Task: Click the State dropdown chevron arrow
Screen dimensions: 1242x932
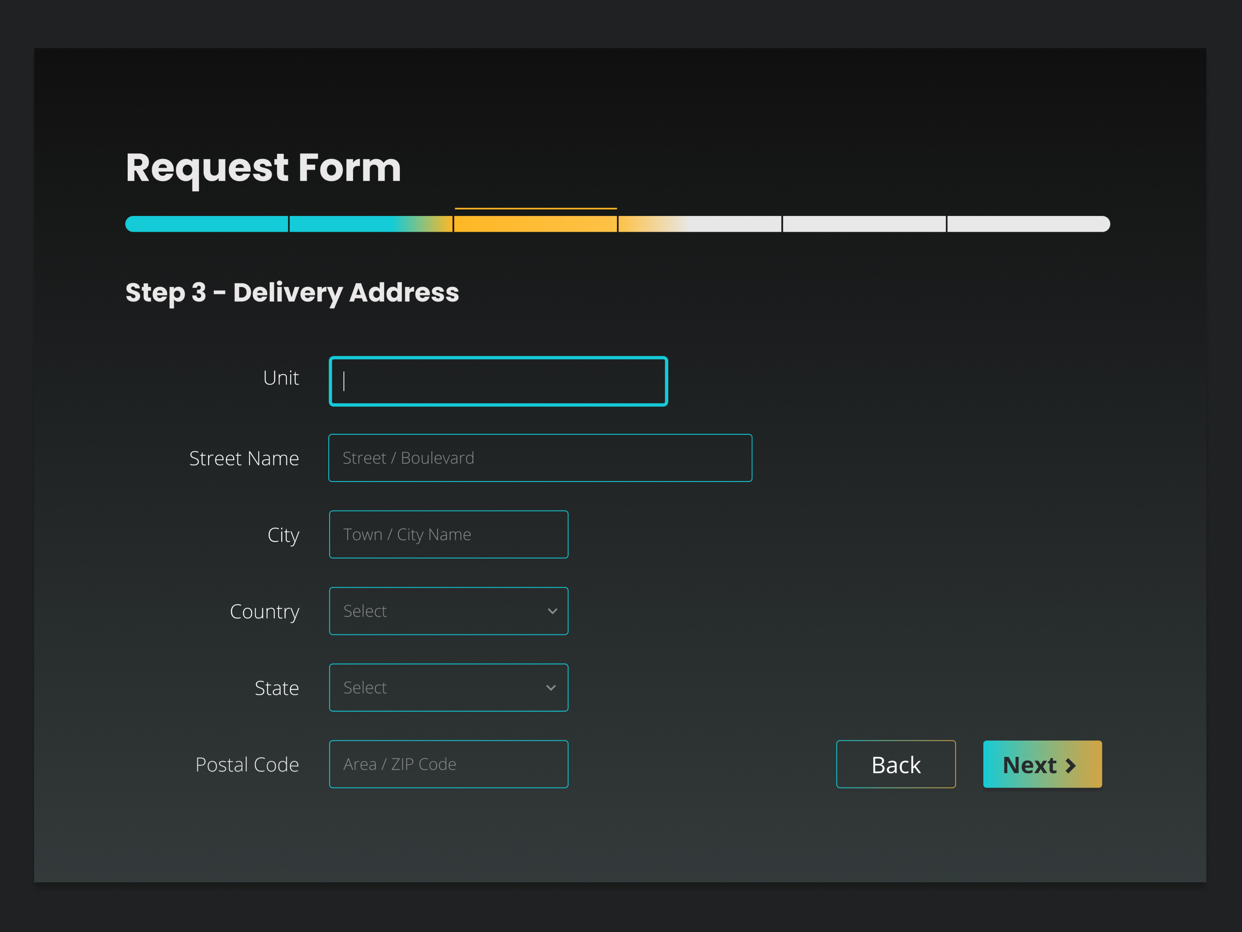Action: coord(551,688)
